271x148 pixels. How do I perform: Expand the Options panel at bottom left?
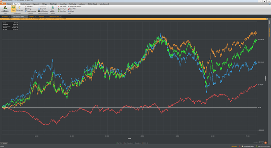coord(4,143)
